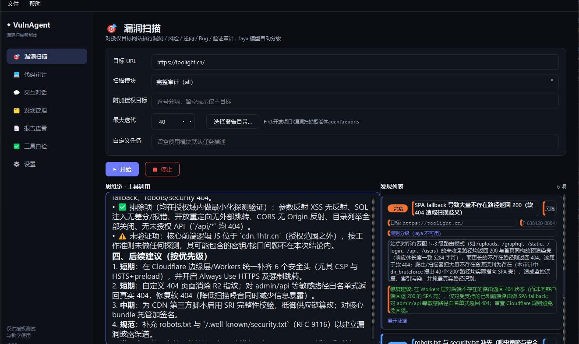579x344 pixels.
Task: Click the speech bubble icon beside 交互对话
Action: [x=17, y=92]
